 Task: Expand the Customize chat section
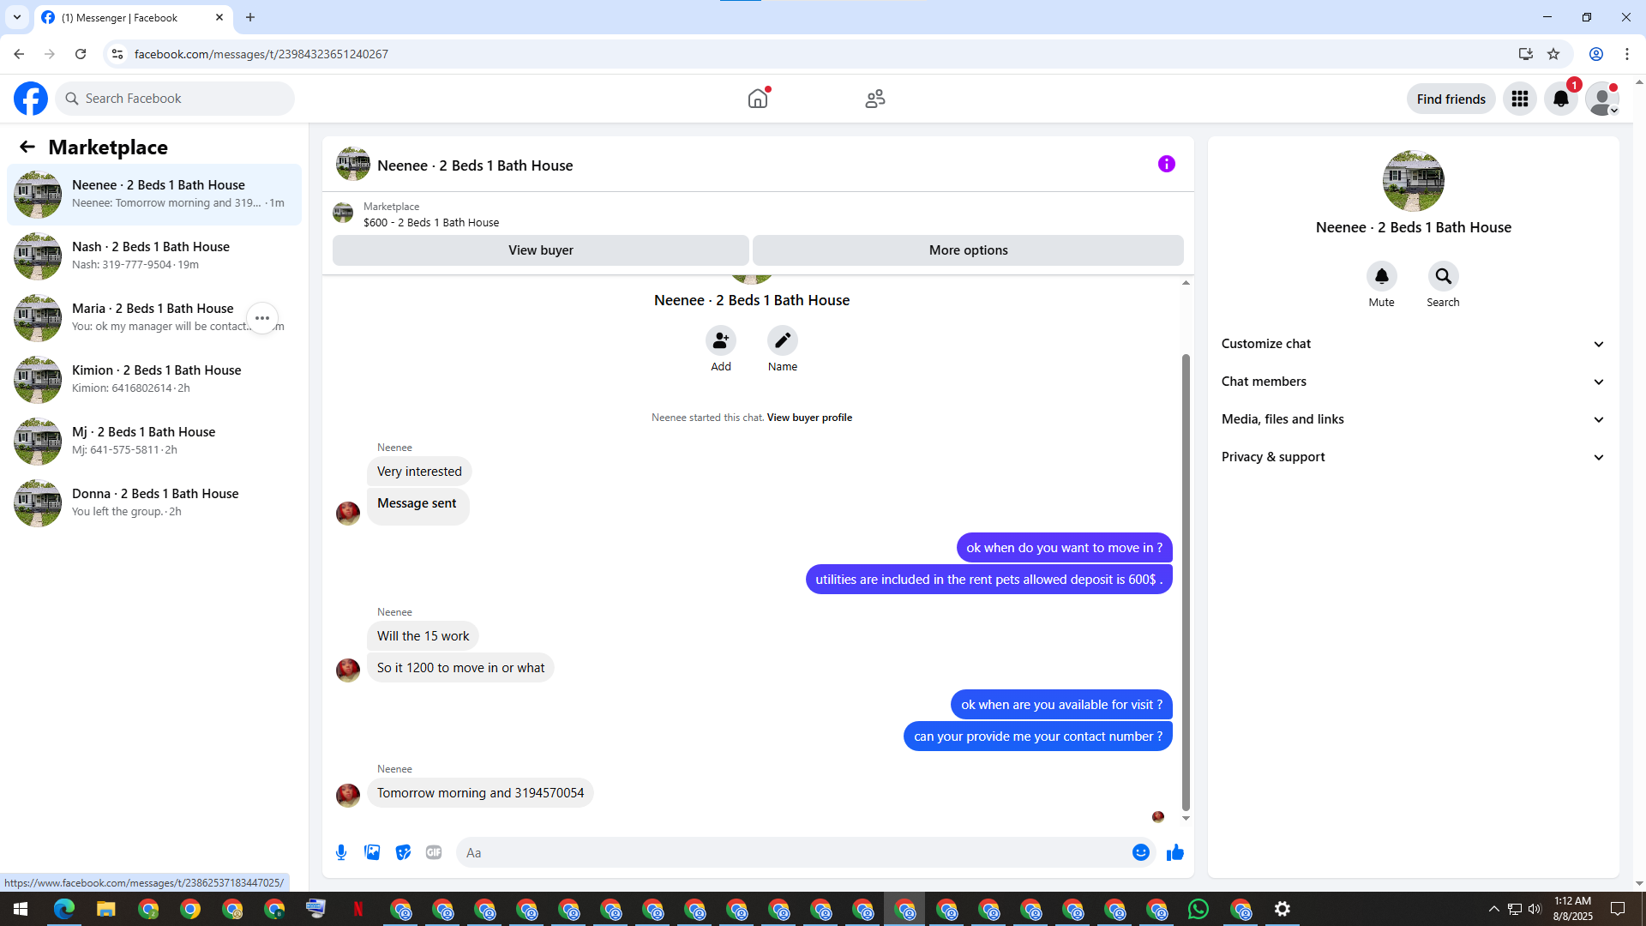[x=1412, y=344]
